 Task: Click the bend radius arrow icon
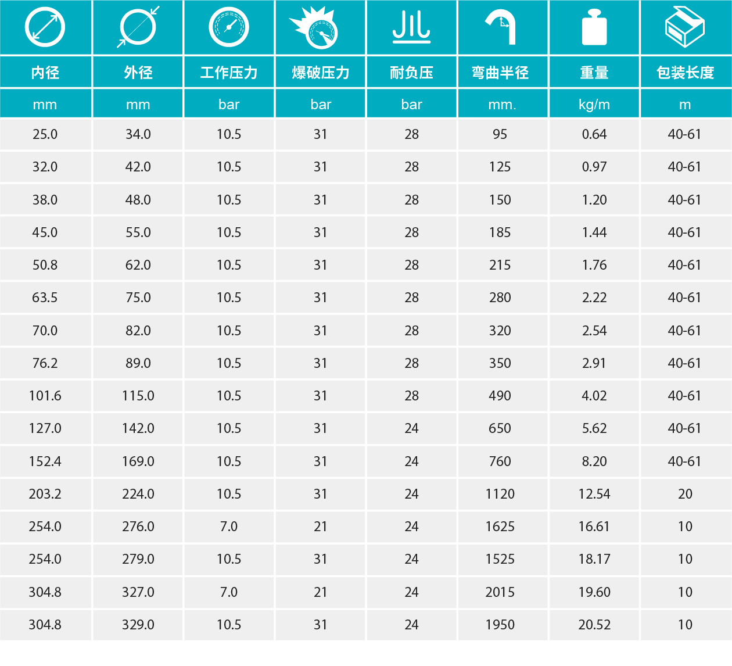(501, 27)
